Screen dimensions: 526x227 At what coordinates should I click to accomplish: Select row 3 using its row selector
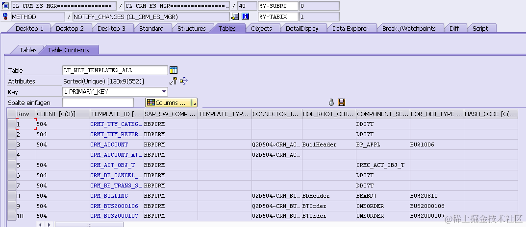point(12,144)
